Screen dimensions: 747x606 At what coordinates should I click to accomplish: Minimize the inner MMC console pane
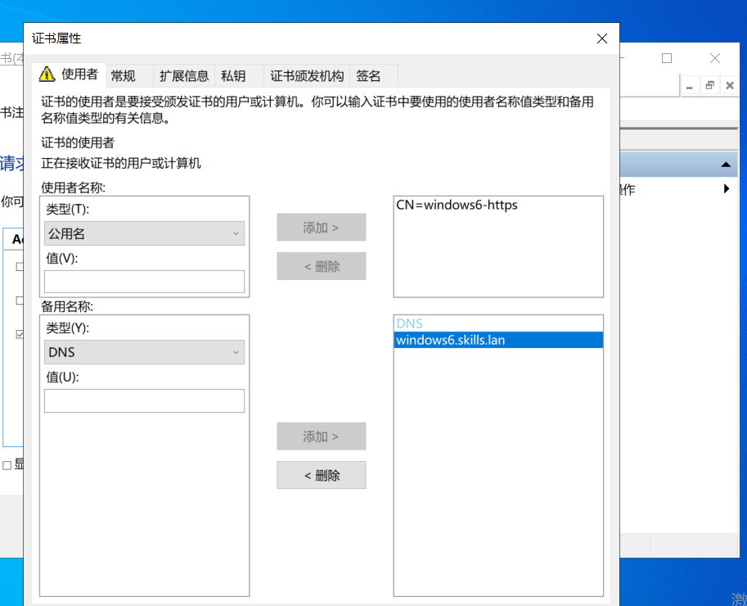[x=691, y=86]
